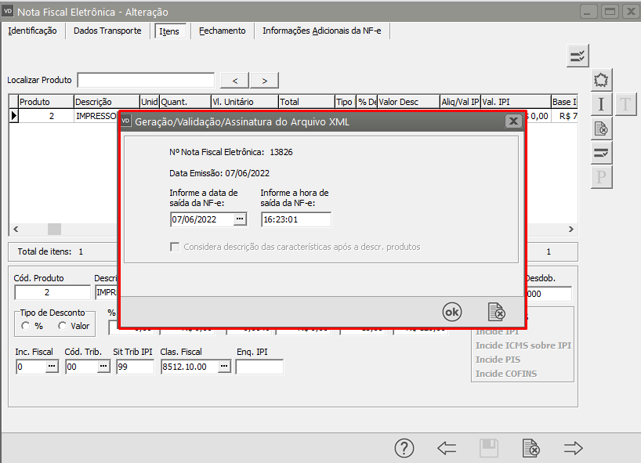
Task: Click the help question mark icon
Action: (404, 448)
